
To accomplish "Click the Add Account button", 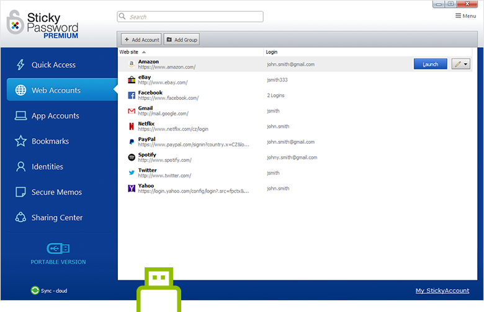I will tap(141, 40).
